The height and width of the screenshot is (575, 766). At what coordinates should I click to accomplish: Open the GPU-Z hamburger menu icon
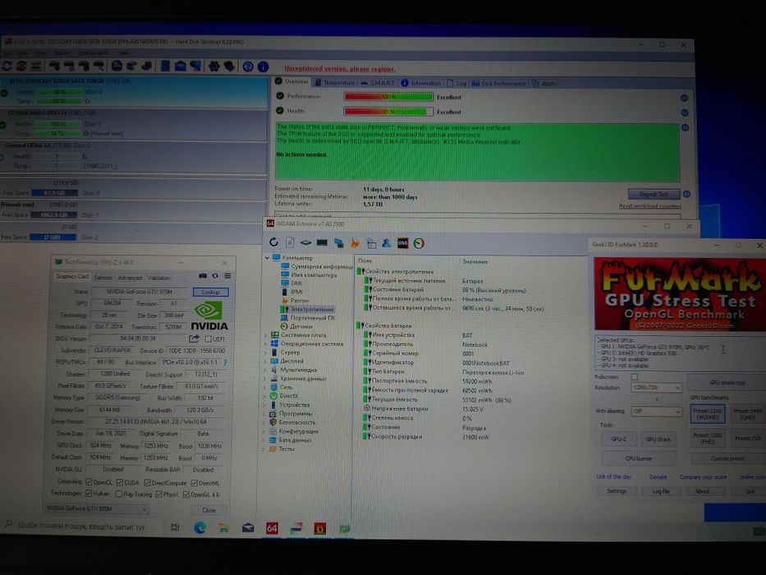[227, 276]
